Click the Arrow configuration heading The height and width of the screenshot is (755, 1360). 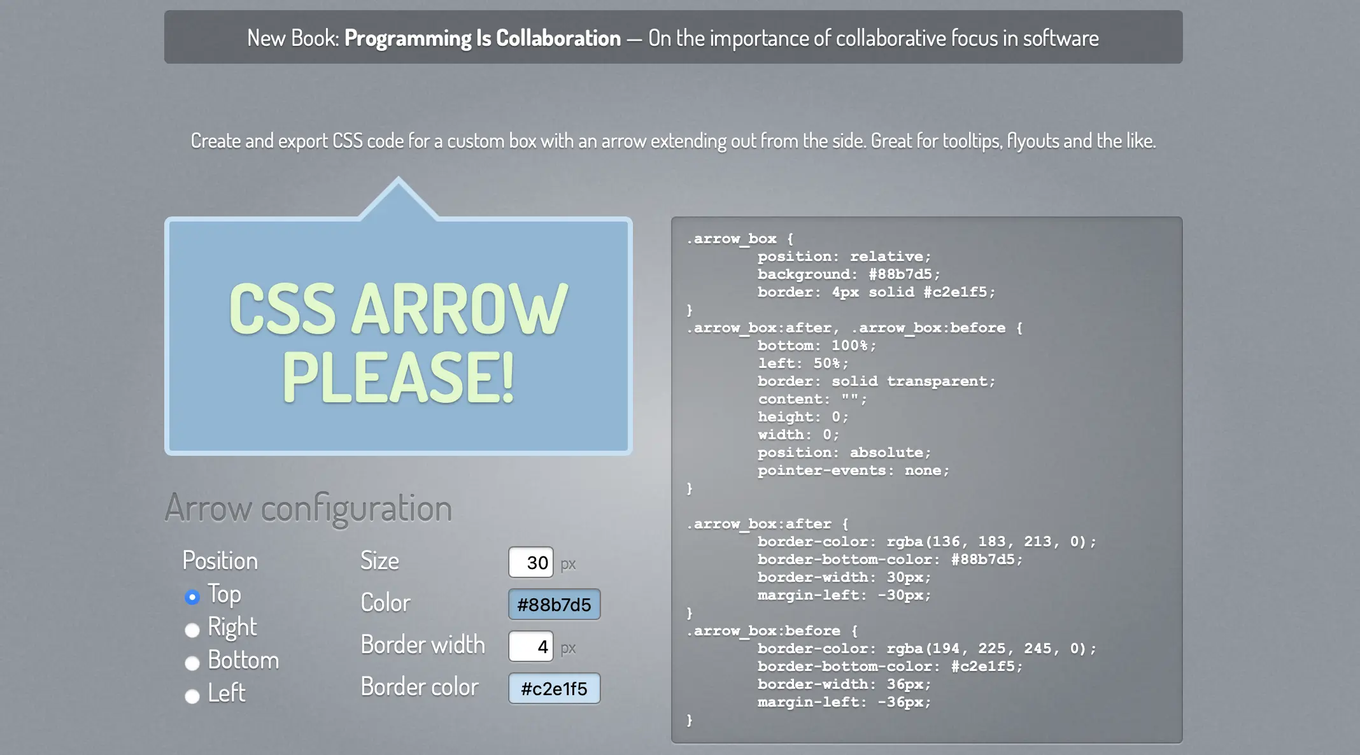click(308, 508)
